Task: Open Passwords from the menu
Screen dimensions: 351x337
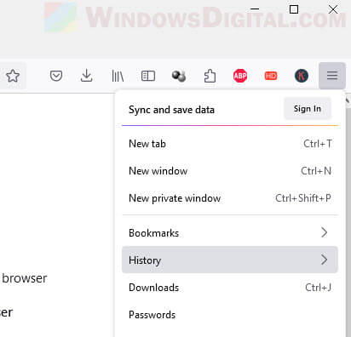Action: click(230, 315)
